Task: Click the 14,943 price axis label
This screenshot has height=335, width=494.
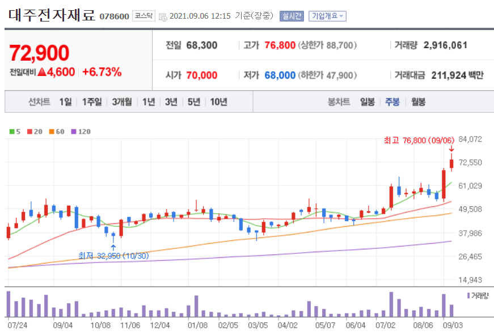Action: coord(470,280)
